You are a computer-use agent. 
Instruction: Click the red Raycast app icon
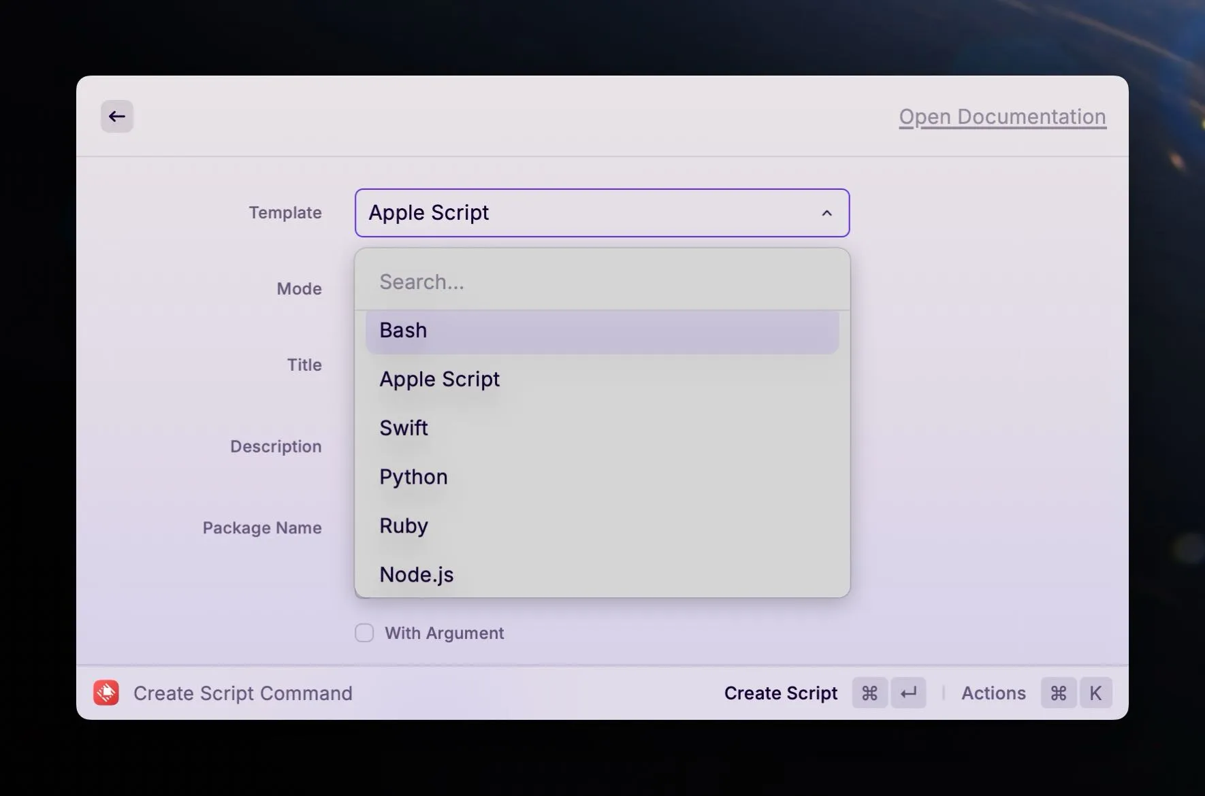(x=106, y=693)
